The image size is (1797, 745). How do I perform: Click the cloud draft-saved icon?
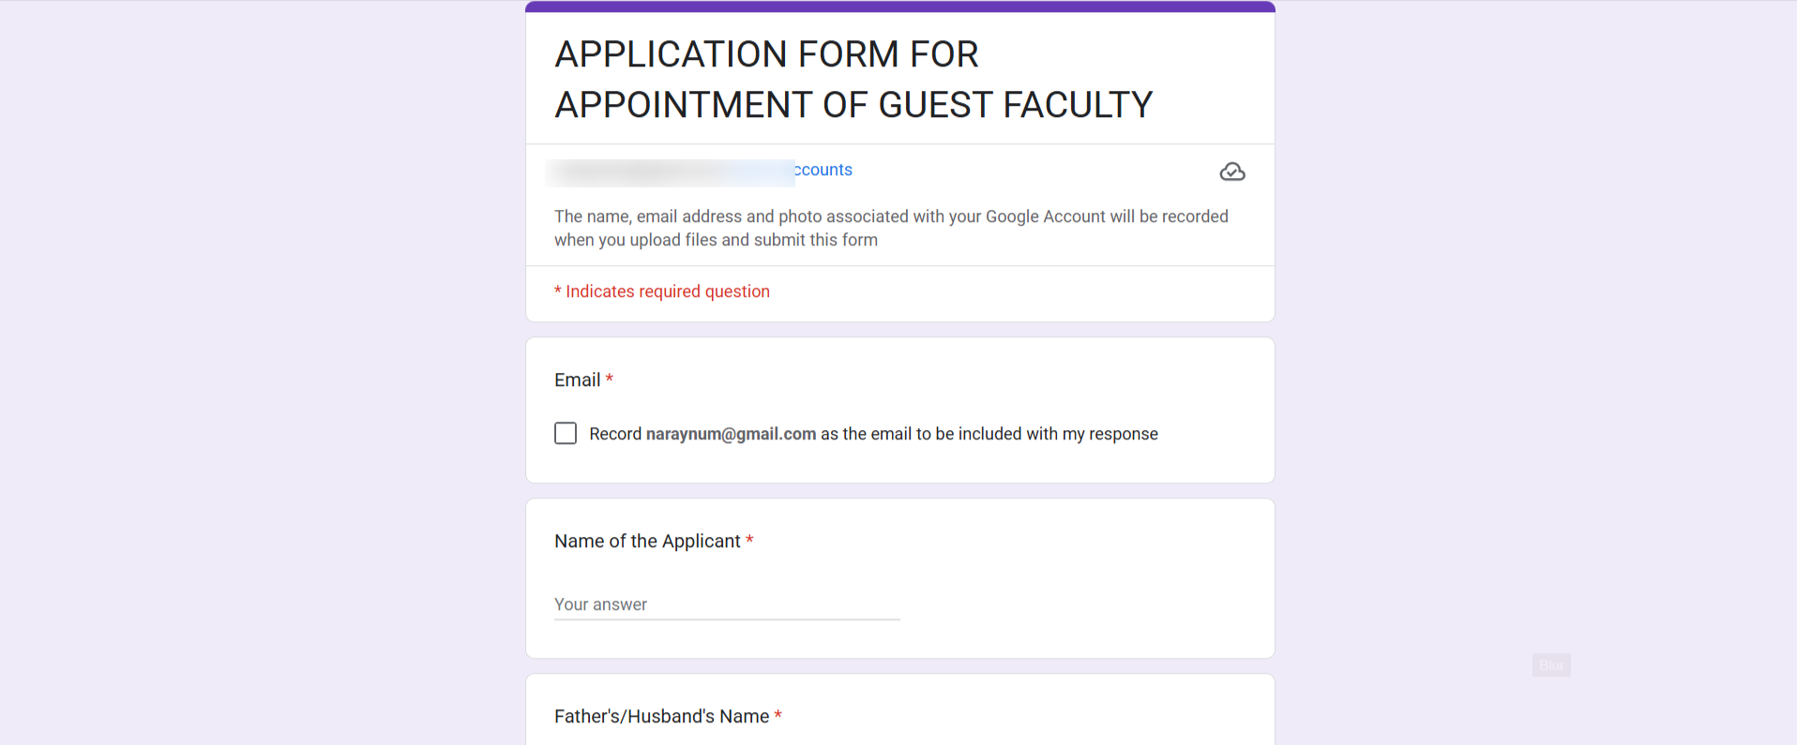point(1231,171)
